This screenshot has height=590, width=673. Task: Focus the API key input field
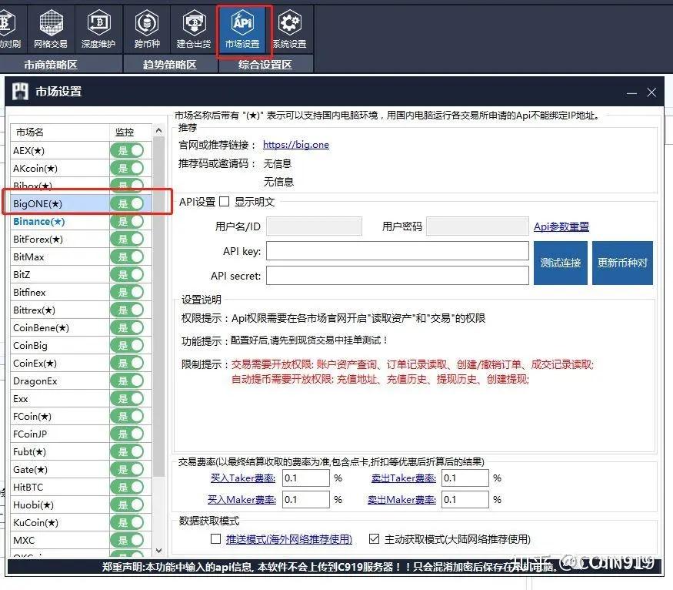[x=398, y=251]
